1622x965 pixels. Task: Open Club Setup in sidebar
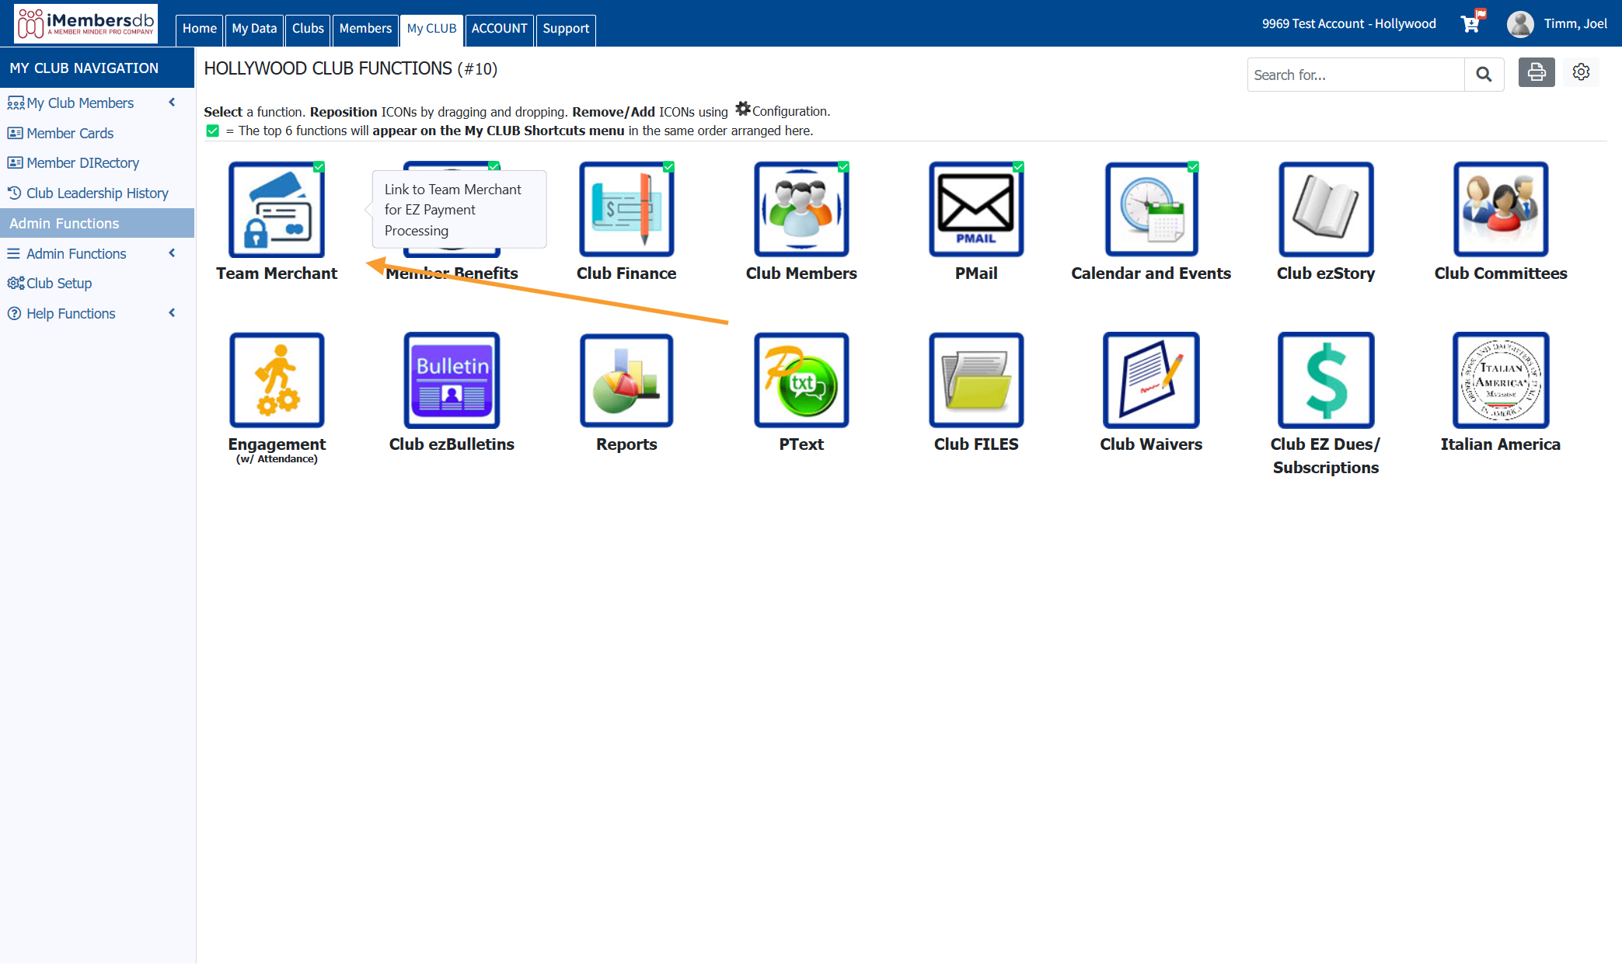tap(59, 284)
